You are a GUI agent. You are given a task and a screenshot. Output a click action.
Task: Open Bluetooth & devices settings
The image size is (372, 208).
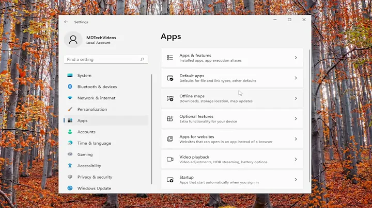tap(106, 86)
